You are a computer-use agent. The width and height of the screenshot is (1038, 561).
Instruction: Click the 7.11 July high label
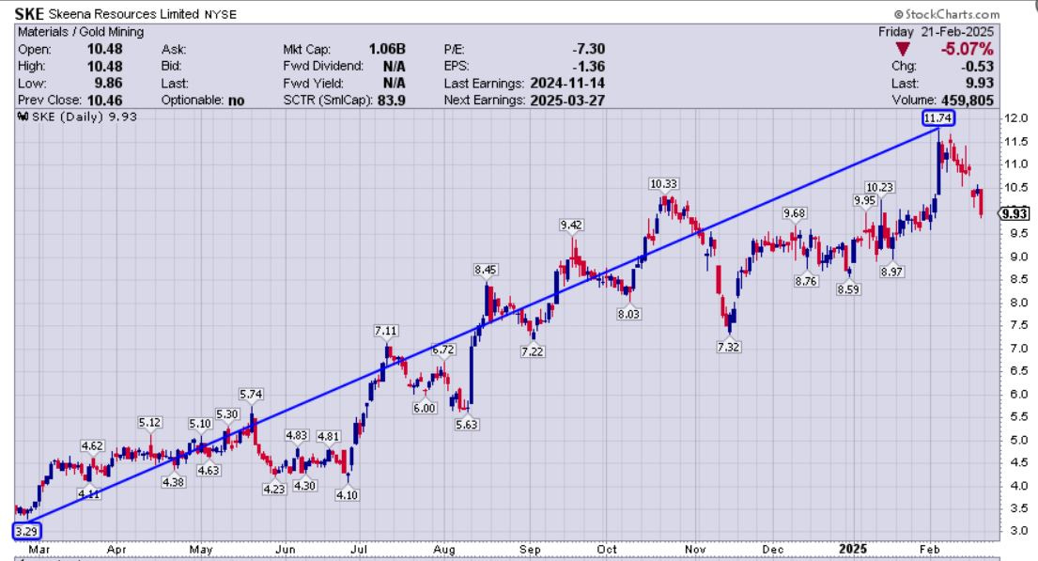tap(386, 331)
